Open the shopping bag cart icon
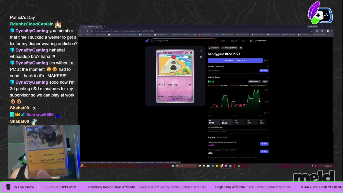Screen dimensions: 343x193 click(251, 41)
